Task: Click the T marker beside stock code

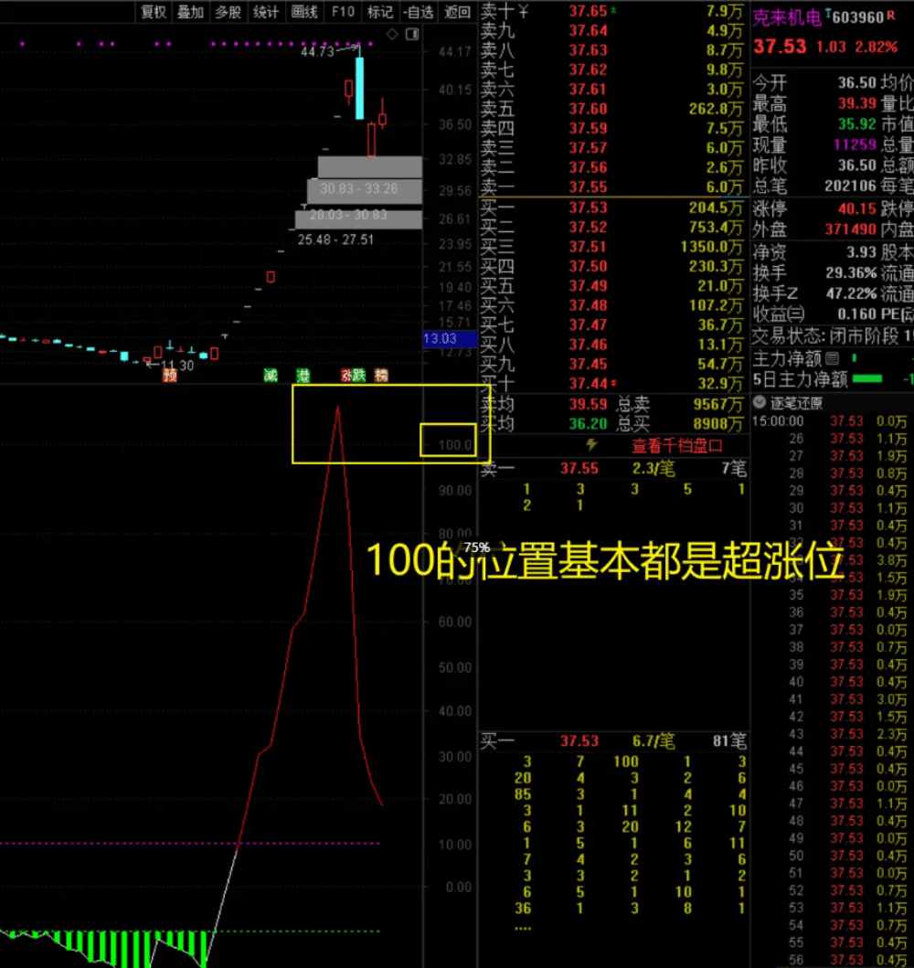Action: tap(828, 13)
